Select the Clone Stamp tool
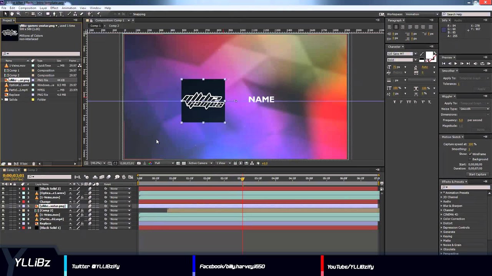Image resolution: width=492 pixels, height=276 pixels. (x=75, y=14)
